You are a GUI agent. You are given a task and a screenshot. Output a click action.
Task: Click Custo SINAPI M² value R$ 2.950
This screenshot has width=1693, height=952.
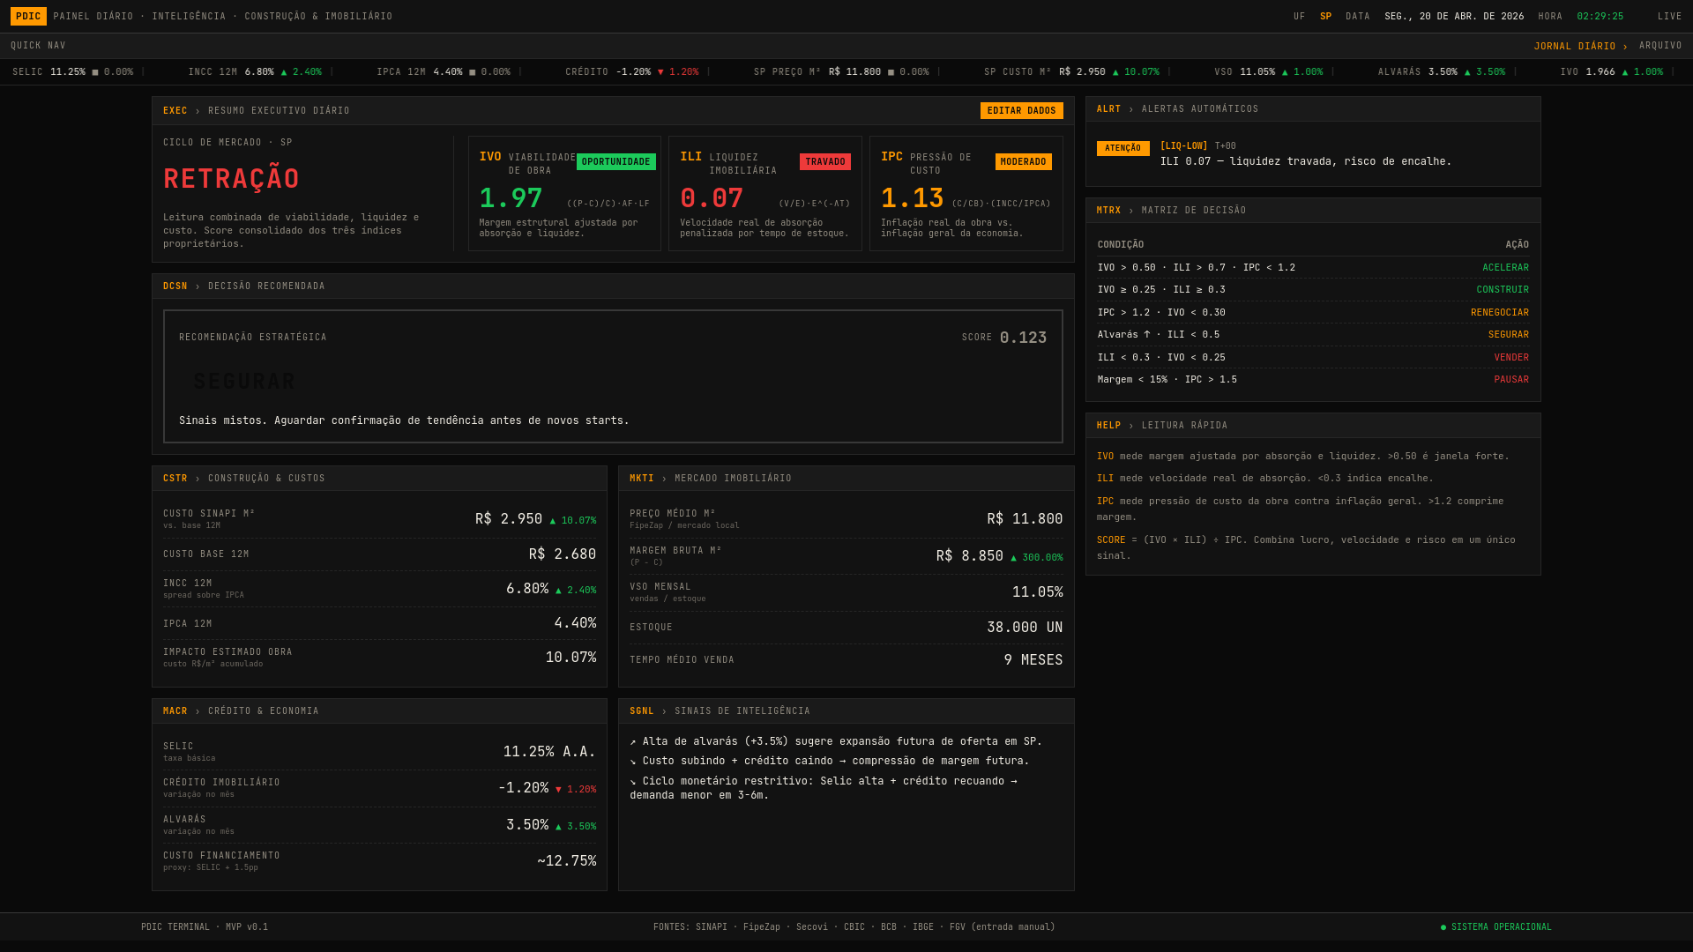pyautogui.click(x=508, y=519)
